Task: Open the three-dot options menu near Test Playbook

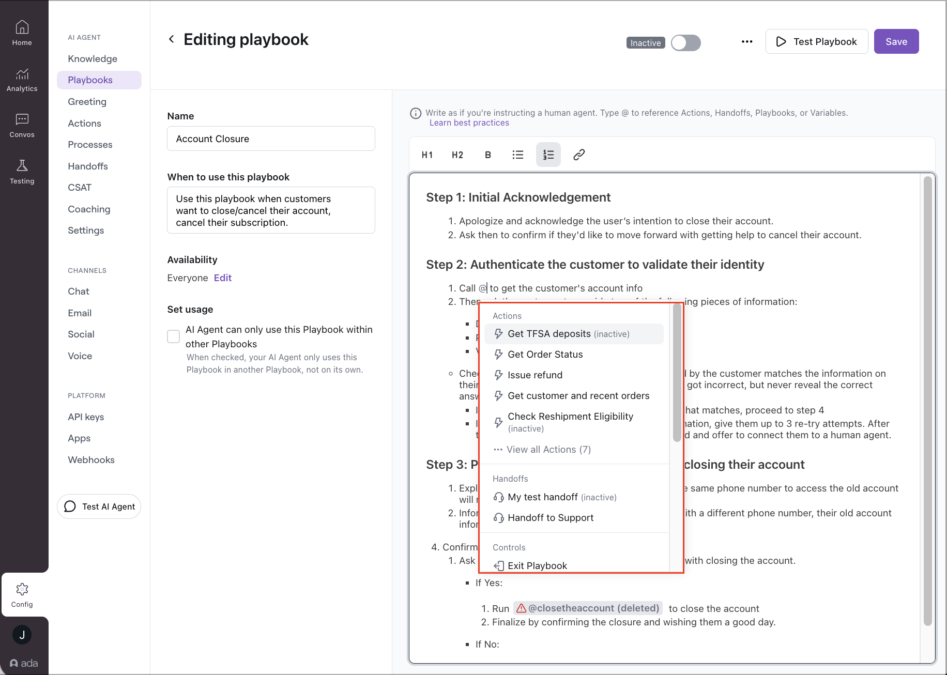Action: coord(747,41)
